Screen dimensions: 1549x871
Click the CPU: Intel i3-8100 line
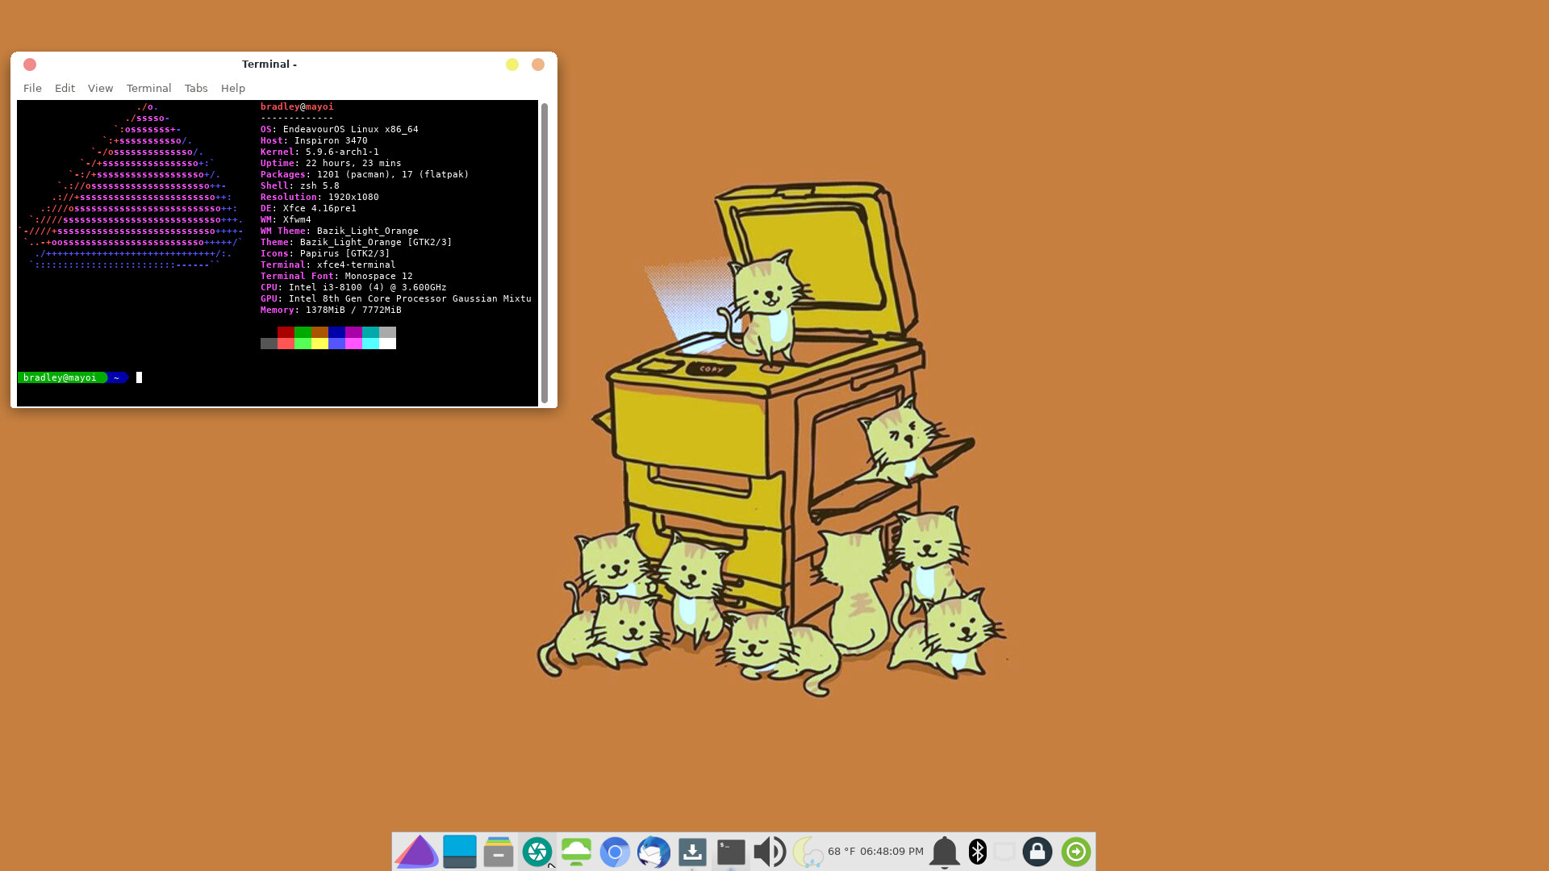pyautogui.click(x=353, y=287)
